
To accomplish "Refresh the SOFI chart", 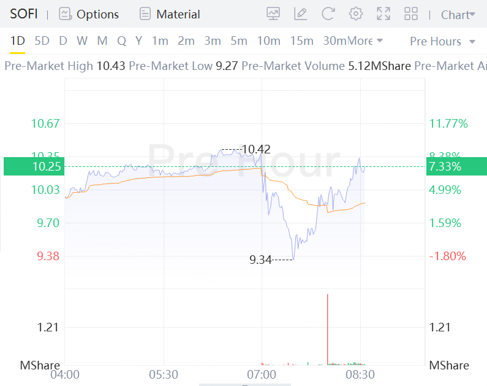I will click(x=328, y=14).
